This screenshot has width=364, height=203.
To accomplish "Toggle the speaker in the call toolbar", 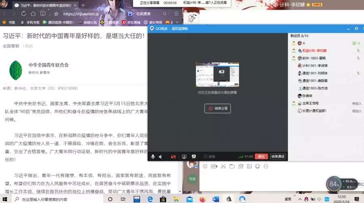I will click(161, 156).
